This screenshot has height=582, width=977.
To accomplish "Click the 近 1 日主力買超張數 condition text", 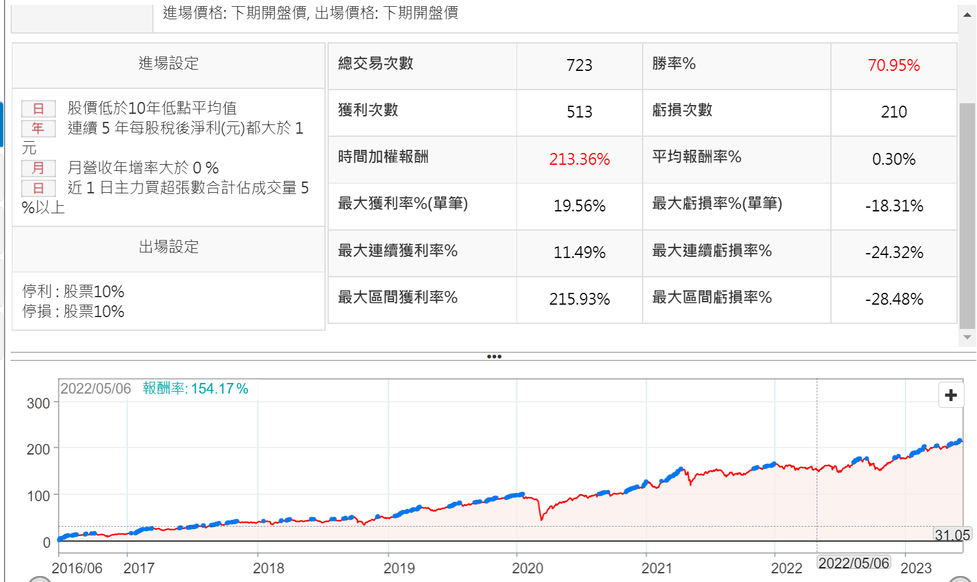I will 165,198.
